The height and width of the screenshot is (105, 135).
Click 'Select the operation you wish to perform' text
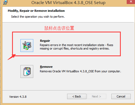[38, 17]
